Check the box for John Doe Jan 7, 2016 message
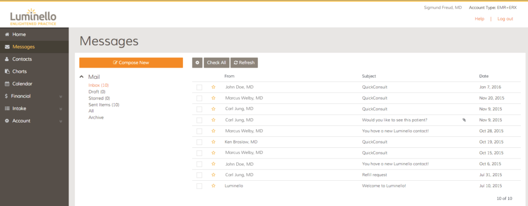 (x=200, y=87)
